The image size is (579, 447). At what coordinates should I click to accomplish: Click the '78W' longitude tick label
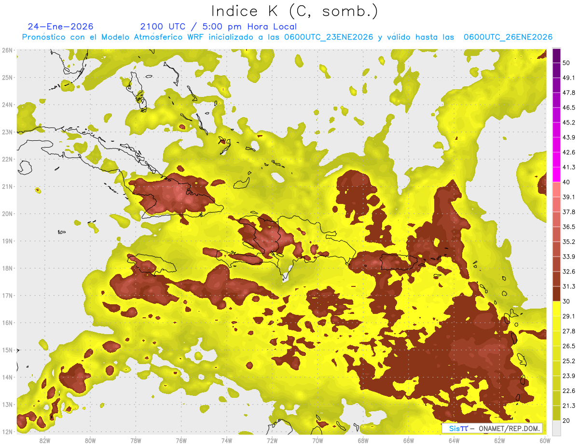click(136, 441)
